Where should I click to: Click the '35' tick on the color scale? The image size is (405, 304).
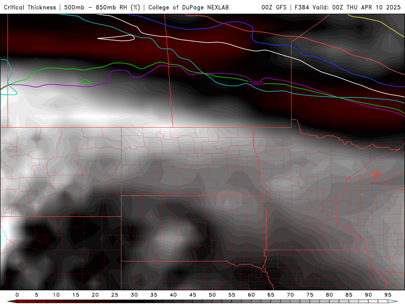[154, 295]
